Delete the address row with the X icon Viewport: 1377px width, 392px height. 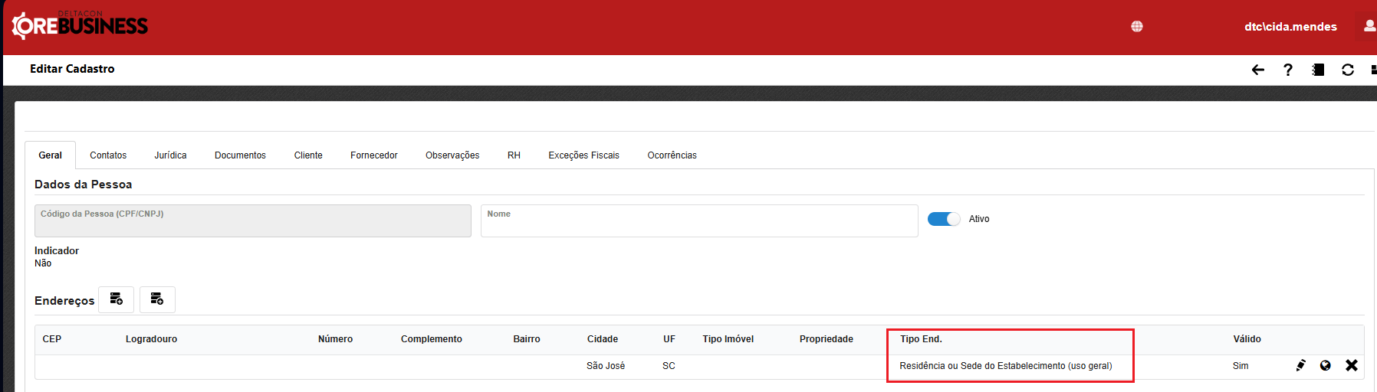coord(1351,366)
